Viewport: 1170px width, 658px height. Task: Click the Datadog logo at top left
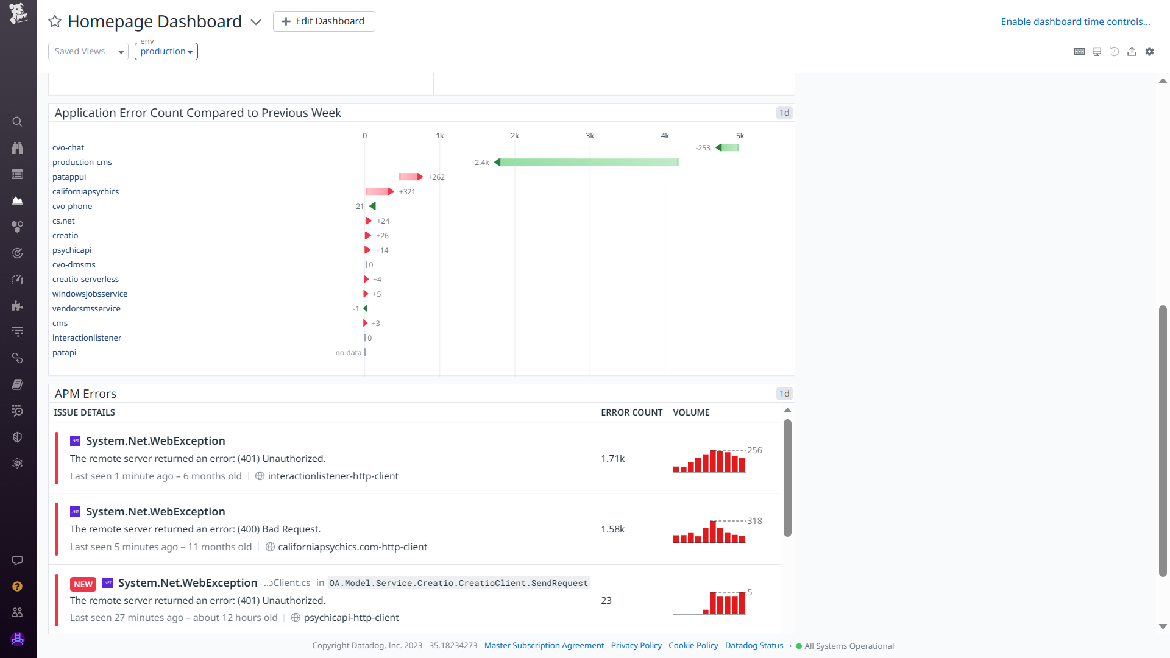(x=18, y=13)
